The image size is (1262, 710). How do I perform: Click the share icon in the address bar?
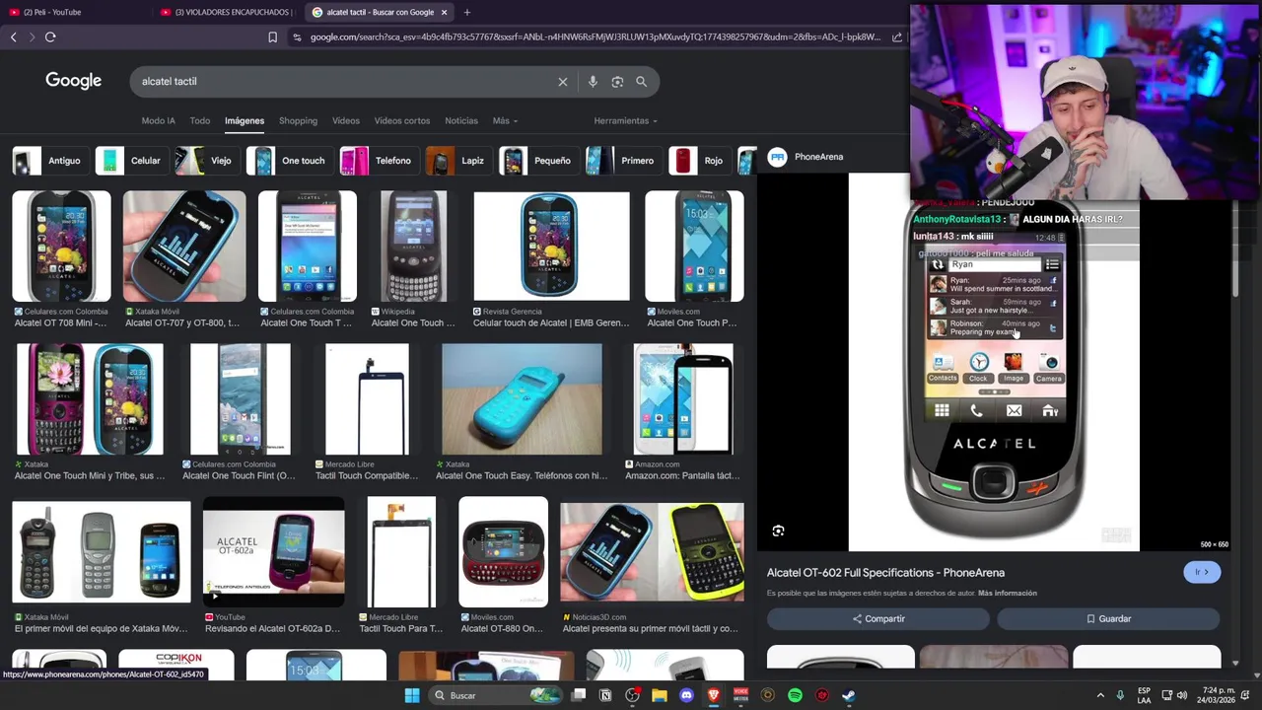click(897, 37)
